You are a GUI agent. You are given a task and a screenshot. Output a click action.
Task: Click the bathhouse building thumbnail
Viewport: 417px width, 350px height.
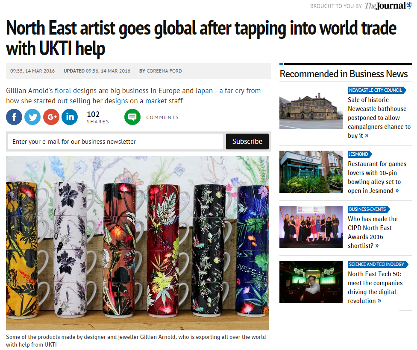311,108
